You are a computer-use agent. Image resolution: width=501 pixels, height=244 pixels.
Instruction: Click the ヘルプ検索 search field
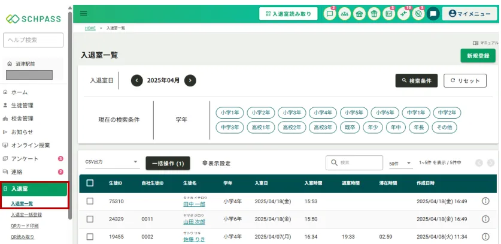point(34,40)
